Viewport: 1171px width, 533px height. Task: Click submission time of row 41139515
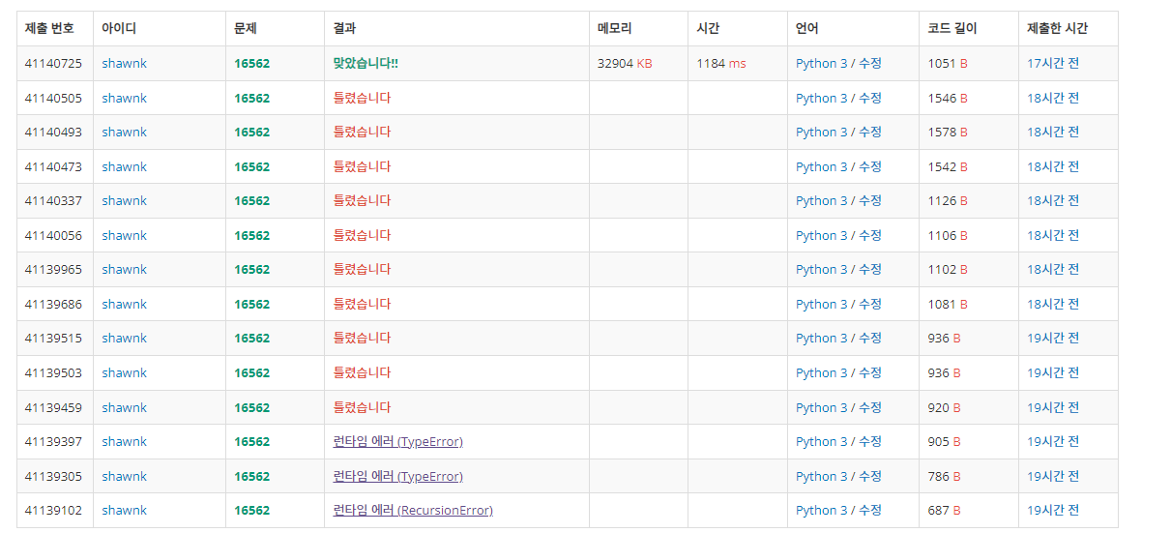click(1053, 338)
